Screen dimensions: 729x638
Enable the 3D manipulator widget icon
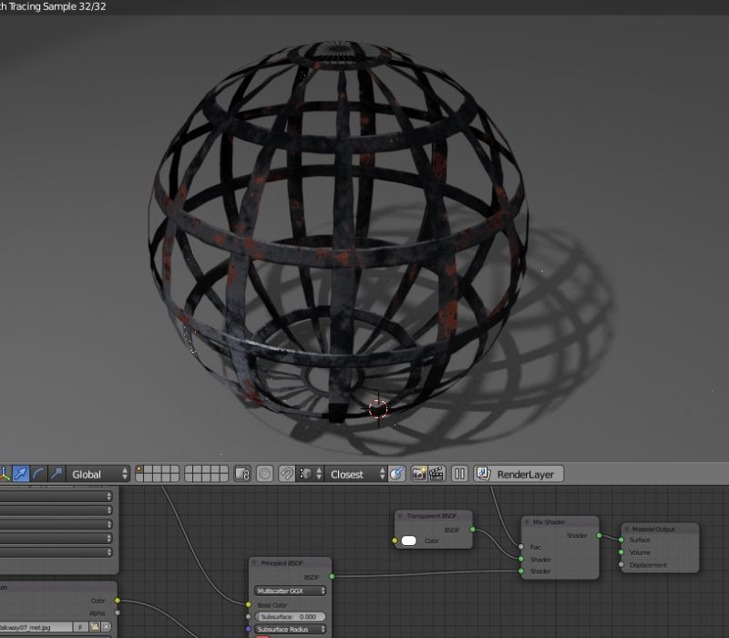click(5, 474)
